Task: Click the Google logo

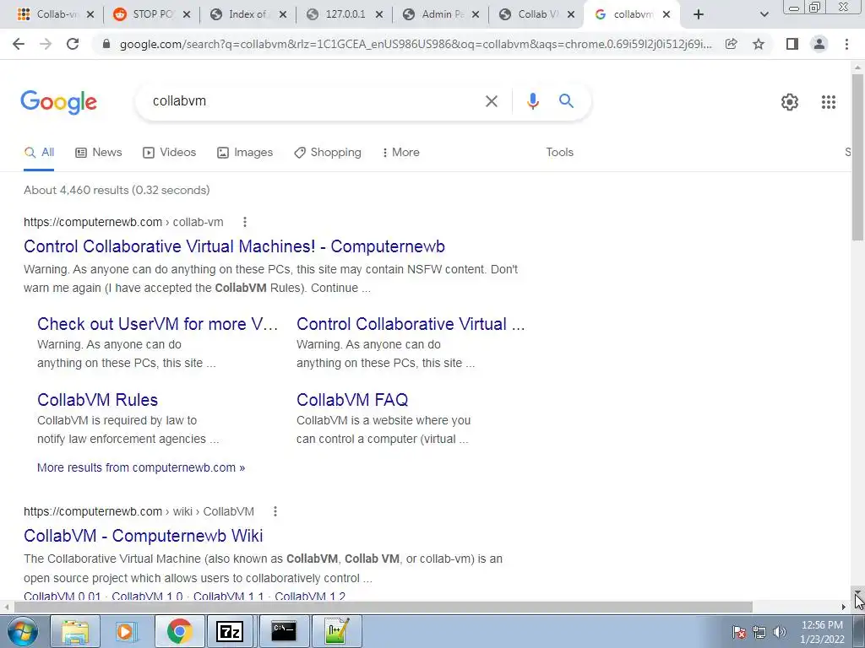Action: (x=58, y=102)
